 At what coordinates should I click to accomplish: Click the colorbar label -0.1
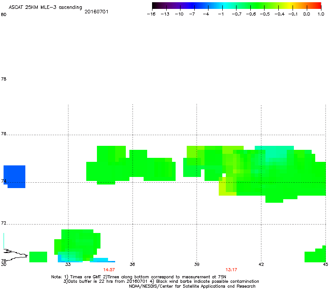coord(293,14)
